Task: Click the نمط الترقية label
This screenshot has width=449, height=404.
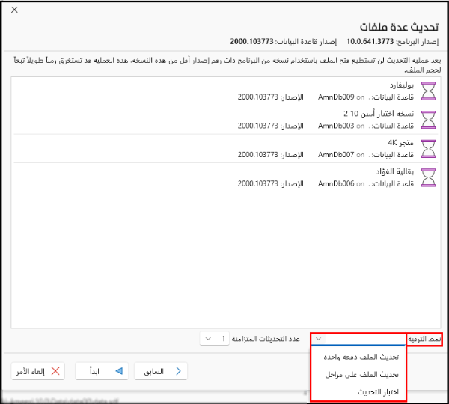Action: (x=424, y=339)
